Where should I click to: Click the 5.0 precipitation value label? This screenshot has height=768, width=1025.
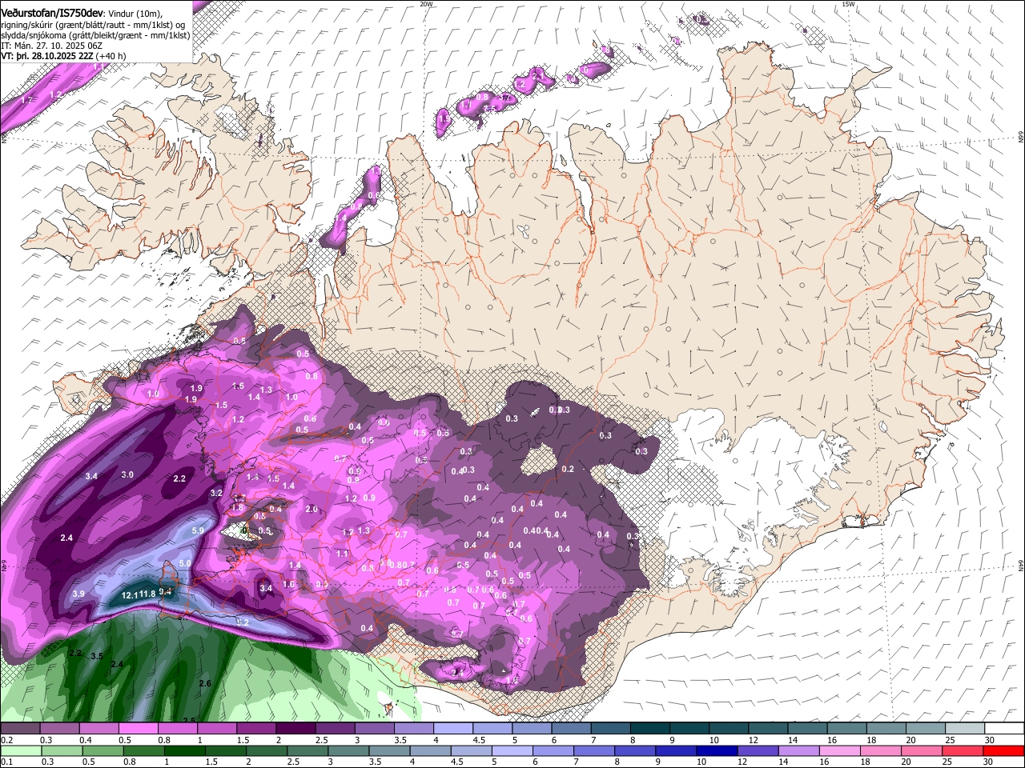[185, 563]
